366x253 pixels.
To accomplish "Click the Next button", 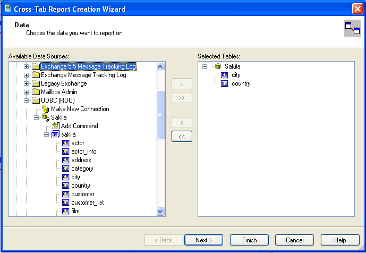I will 203,240.
